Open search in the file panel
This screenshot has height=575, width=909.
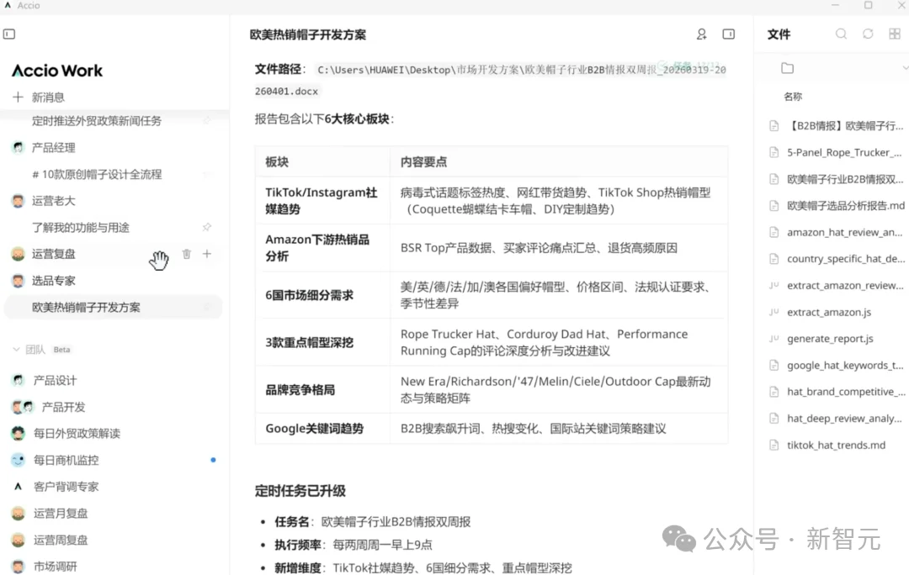(x=842, y=34)
